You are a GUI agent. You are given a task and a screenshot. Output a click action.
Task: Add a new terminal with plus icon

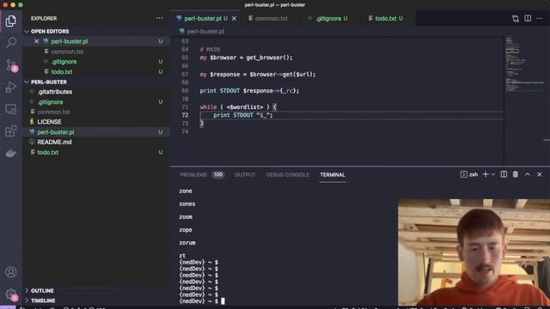(486, 174)
